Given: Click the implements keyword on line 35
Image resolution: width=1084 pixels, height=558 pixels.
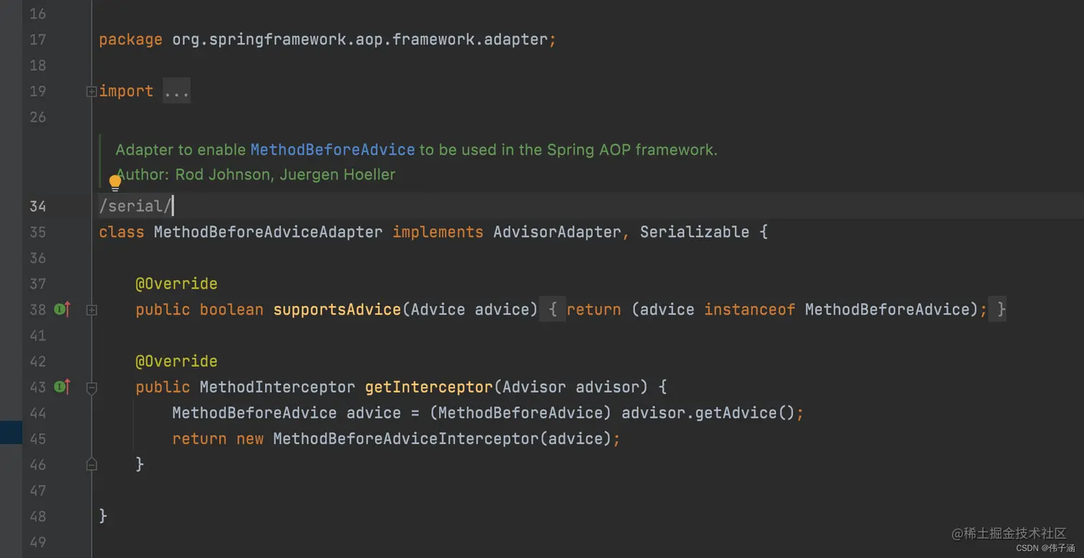Looking at the screenshot, I should click(438, 232).
